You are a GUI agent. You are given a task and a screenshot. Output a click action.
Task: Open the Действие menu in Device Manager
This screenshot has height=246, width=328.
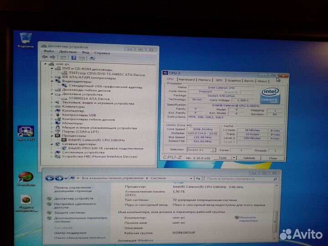pyautogui.click(x=67, y=52)
